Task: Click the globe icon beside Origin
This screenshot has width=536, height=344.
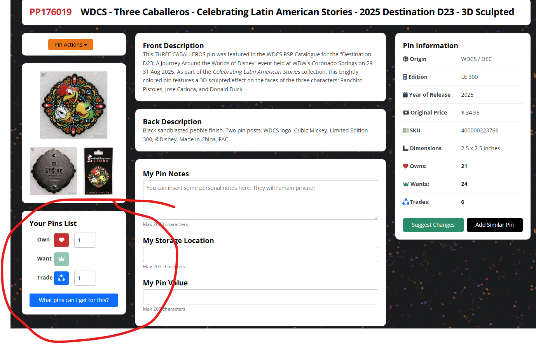Action: click(x=406, y=59)
